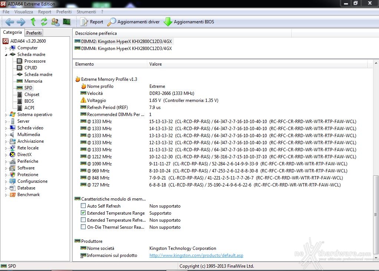379x271 pixels.
Task: Click the Extreme Memory Profile flame icon
Action: [x=78, y=79]
